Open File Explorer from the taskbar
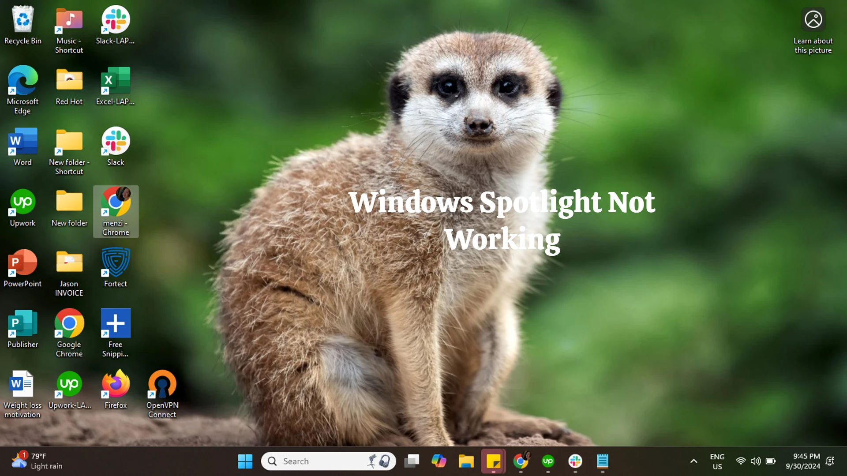Image resolution: width=847 pixels, height=476 pixels. [x=466, y=461]
